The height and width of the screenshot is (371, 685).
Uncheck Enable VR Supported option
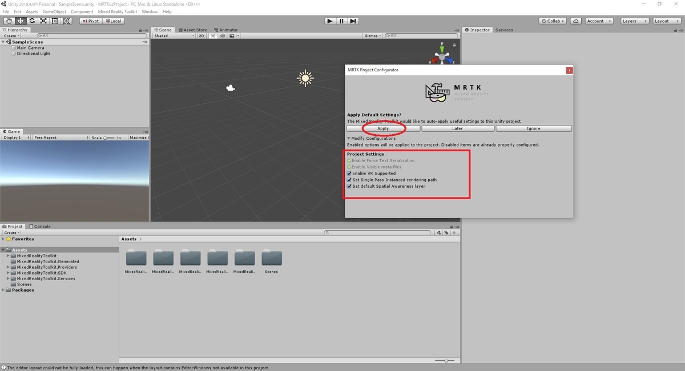tap(349, 174)
